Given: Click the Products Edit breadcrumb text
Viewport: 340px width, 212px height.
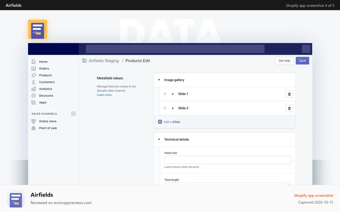Looking at the screenshot, I should [138, 60].
